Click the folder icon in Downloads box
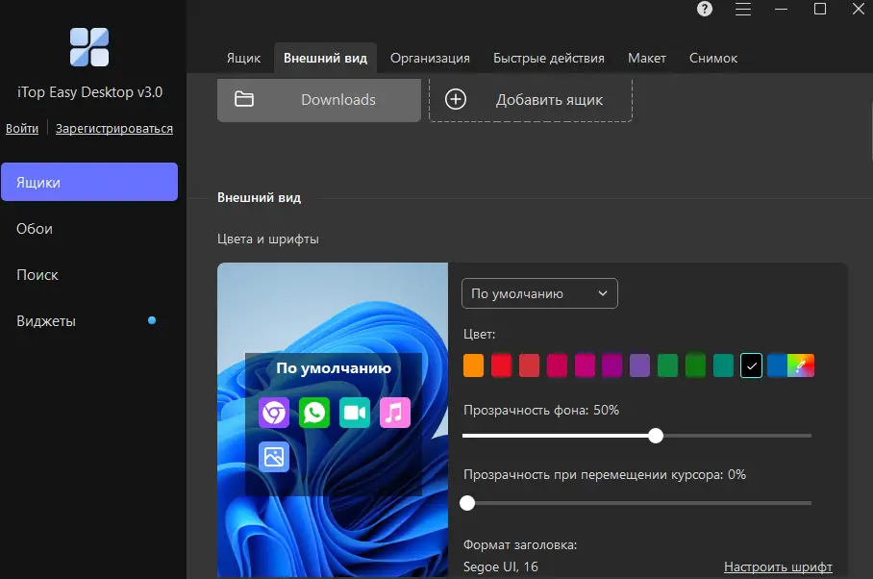Viewport: 873px width, 579px height. click(x=244, y=99)
